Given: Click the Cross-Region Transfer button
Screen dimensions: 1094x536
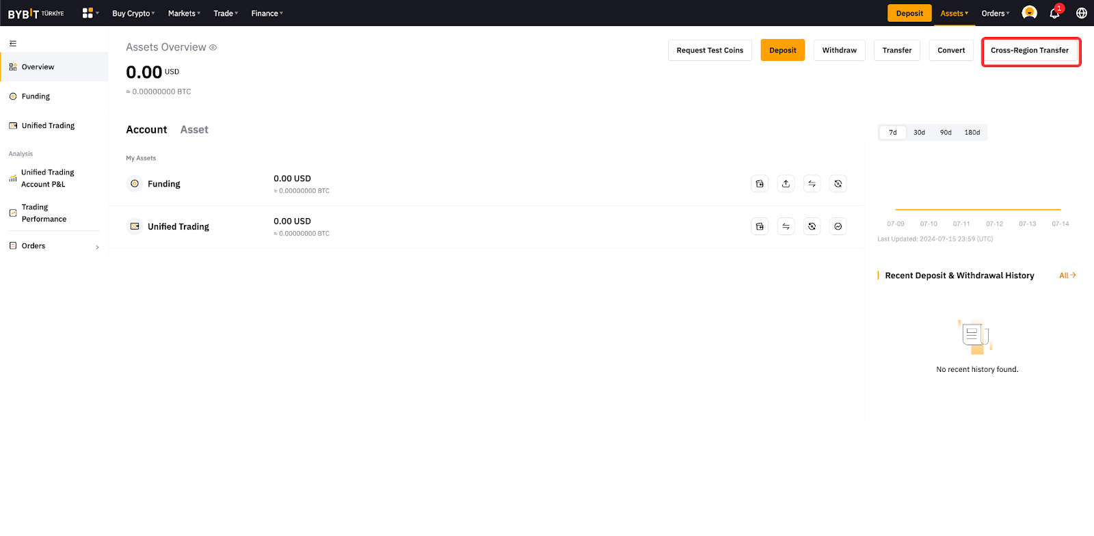Looking at the screenshot, I should (x=1030, y=51).
